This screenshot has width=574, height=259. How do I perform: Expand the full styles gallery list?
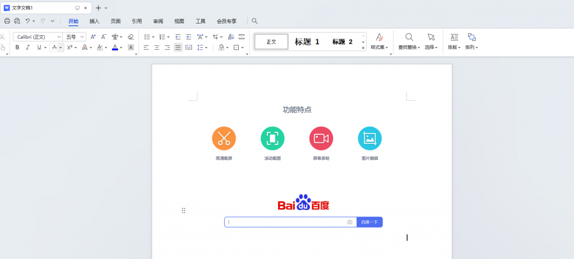(x=363, y=48)
